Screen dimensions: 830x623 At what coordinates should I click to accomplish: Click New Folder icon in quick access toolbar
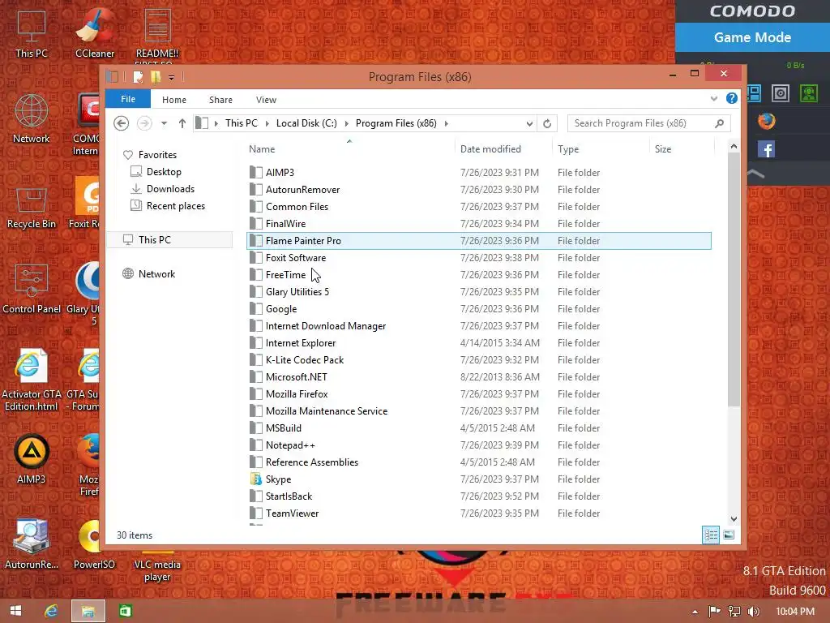click(155, 77)
